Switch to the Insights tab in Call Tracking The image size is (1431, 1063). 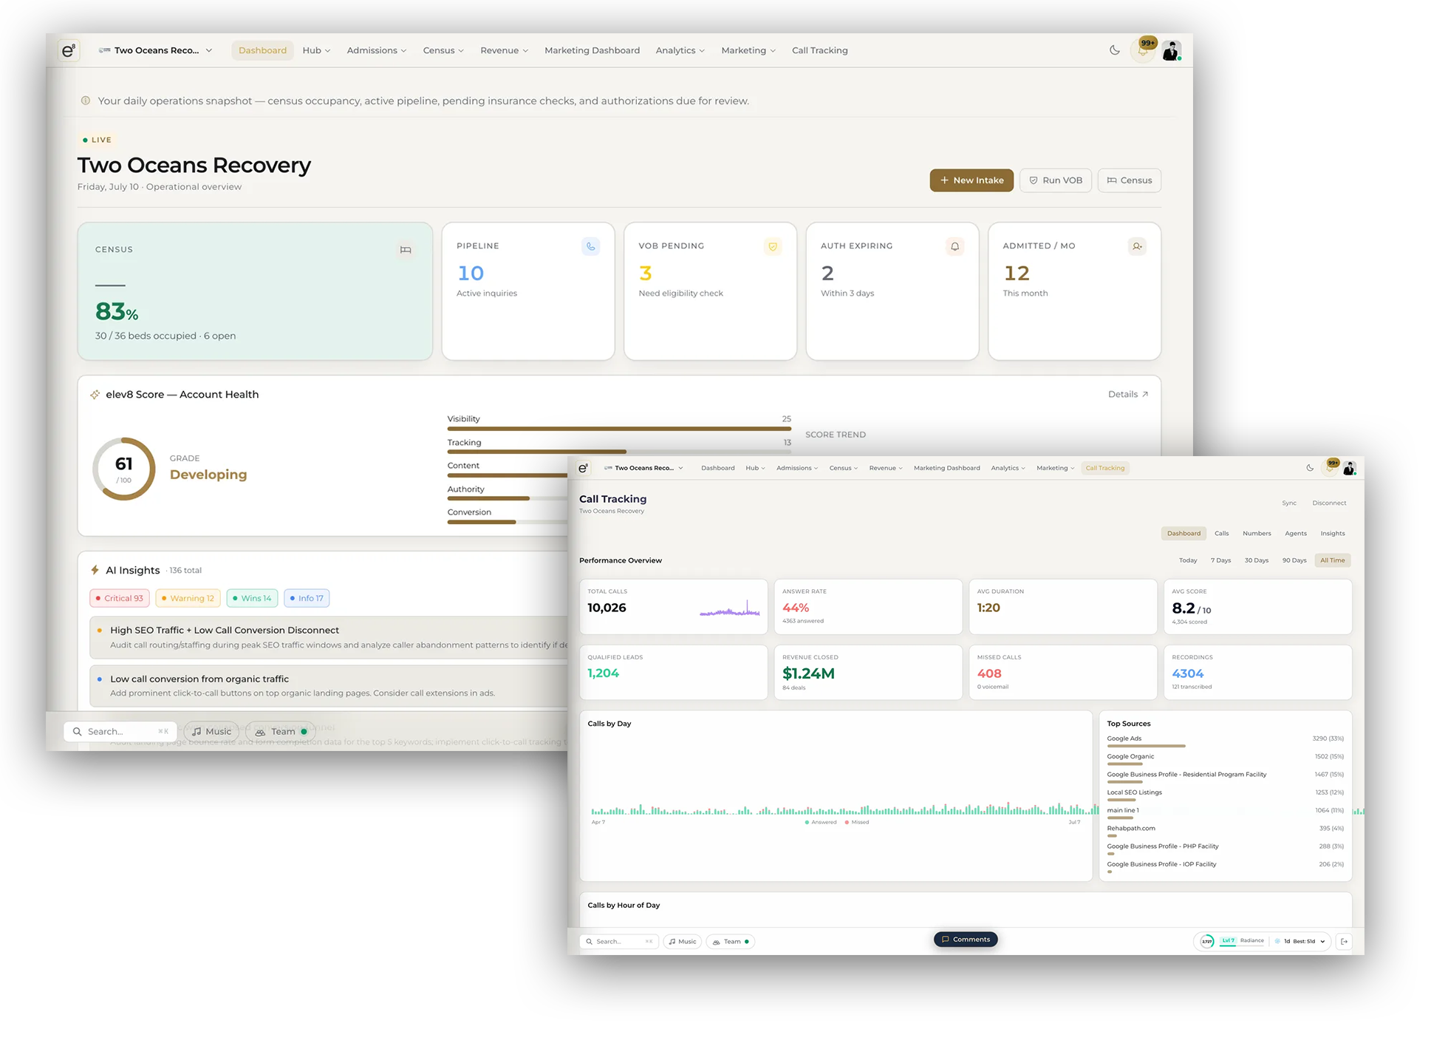[1333, 533]
